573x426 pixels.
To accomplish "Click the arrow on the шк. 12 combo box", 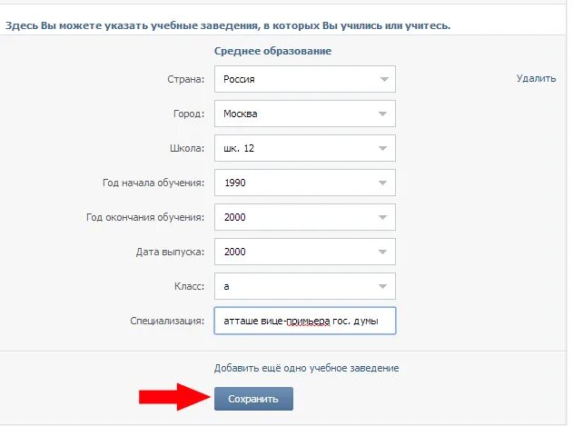I will pos(383,148).
